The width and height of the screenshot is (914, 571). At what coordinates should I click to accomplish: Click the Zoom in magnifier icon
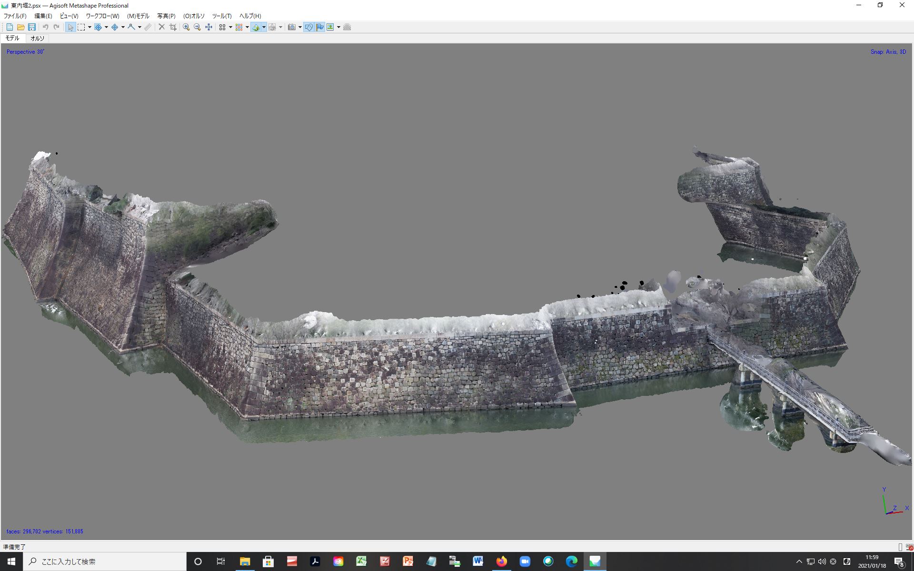[186, 27]
